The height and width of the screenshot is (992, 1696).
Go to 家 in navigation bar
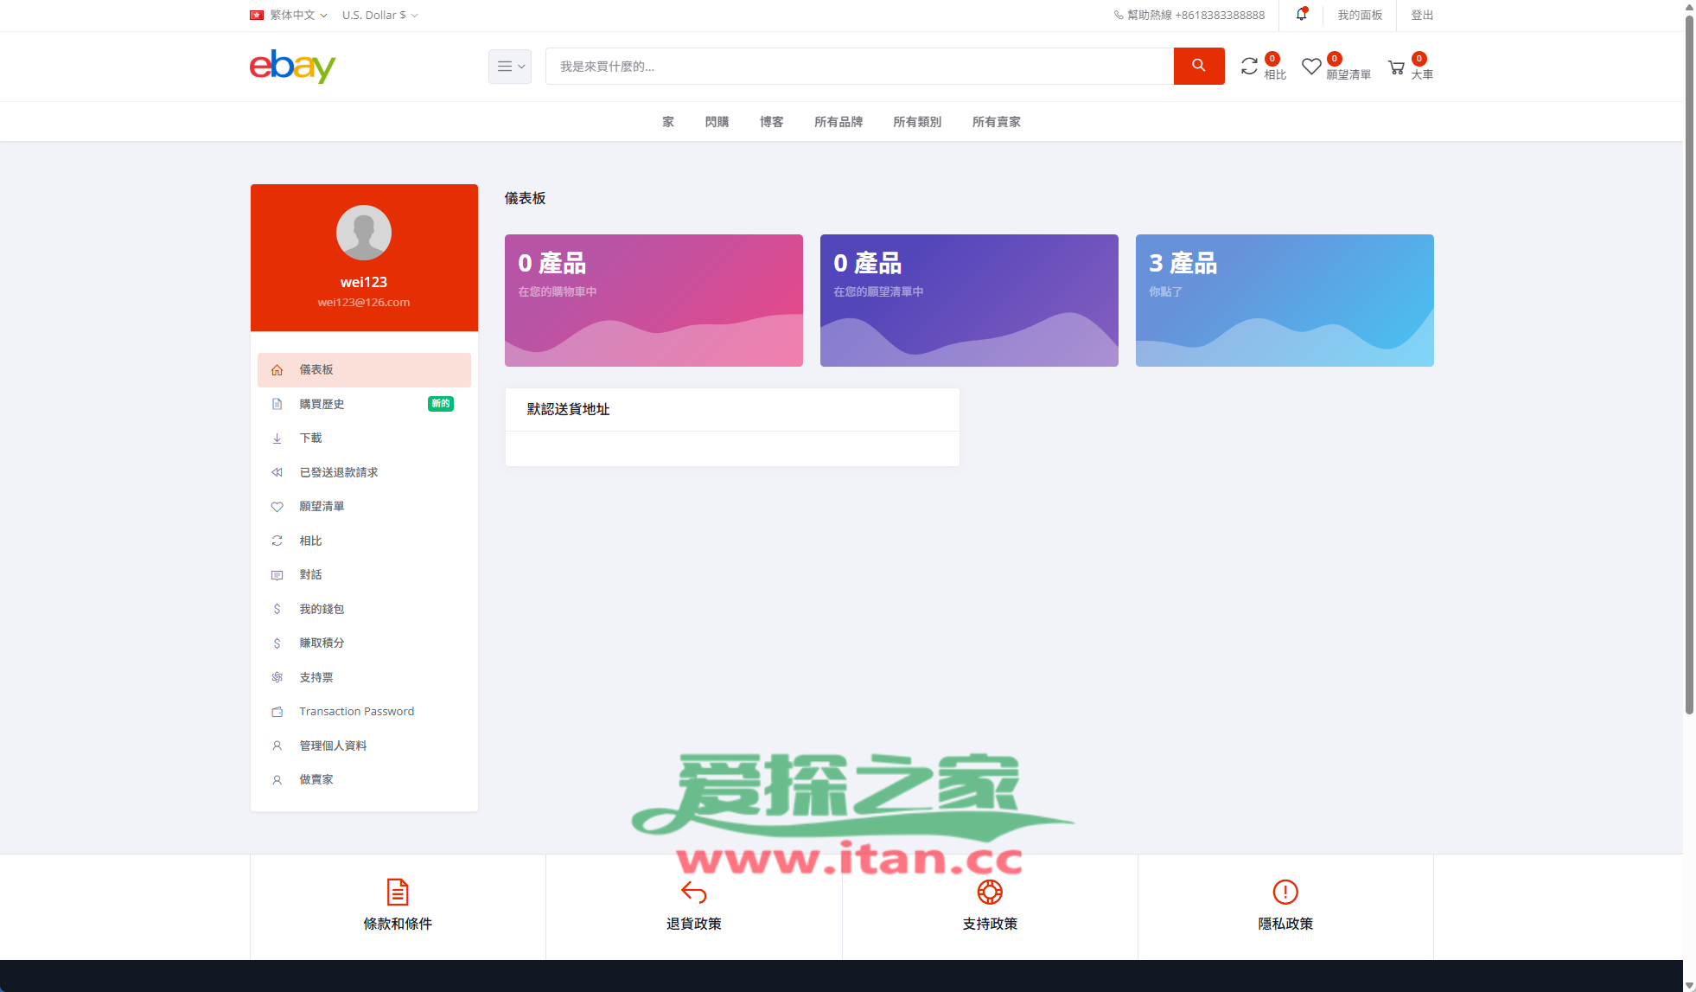tap(668, 122)
